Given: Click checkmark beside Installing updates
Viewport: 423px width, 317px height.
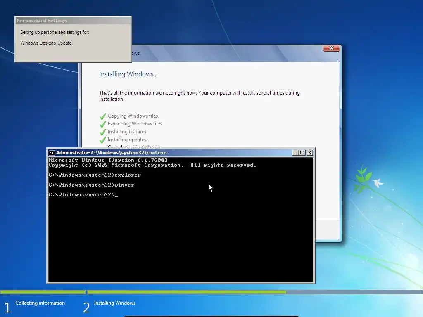Looking at the screenshot, I should click(103, 140).
